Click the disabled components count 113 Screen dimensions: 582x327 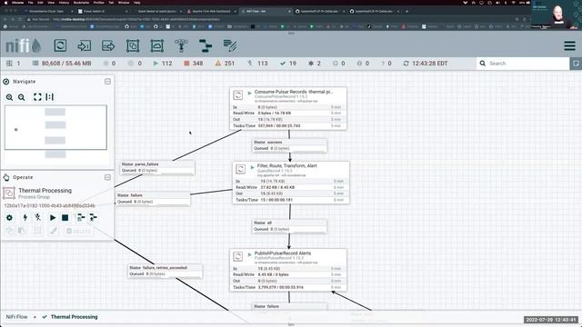[x=257, y=64]
